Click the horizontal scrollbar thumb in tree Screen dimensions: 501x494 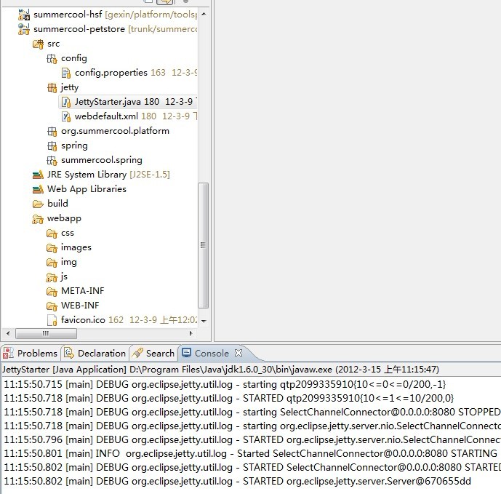[x=46, y=333]
